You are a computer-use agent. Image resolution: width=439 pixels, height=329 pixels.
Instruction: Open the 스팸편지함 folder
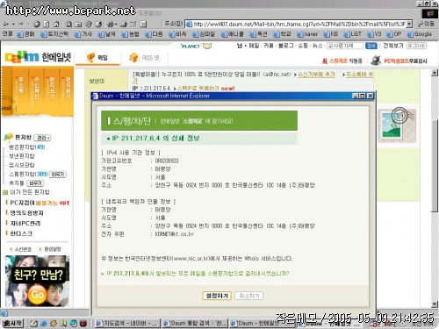pos(28,174)
